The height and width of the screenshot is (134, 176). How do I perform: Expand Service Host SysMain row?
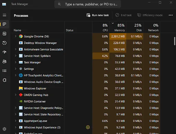tap(15, 56)
